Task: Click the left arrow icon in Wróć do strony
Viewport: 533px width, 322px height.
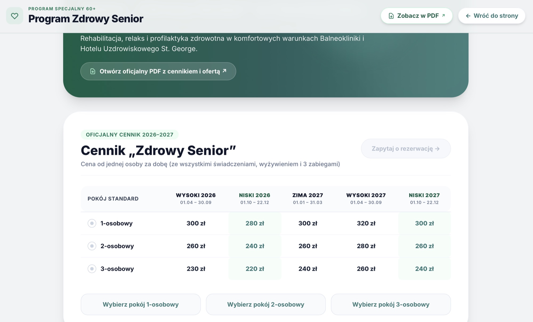Action: tap(468, 16)
